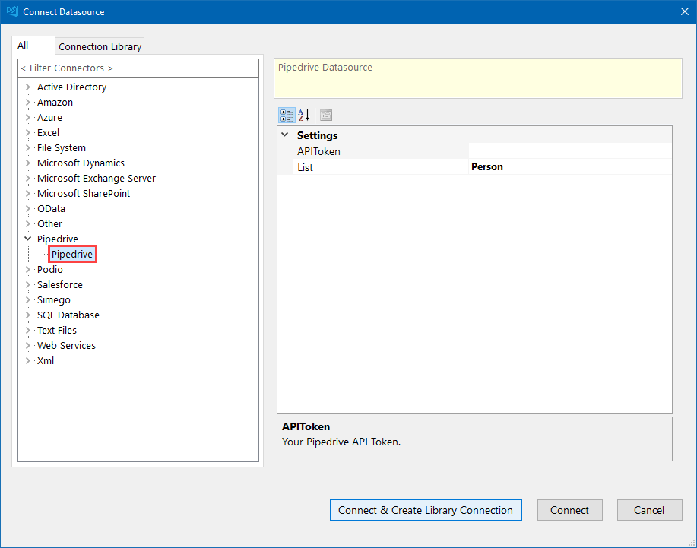Click the Pipedrive Datasource description text
The height and width of the screenshot is (548, 697).
tap(325, 68)
